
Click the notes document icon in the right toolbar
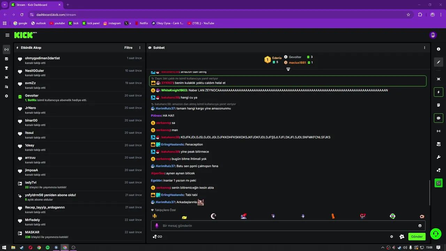(439, 105)
